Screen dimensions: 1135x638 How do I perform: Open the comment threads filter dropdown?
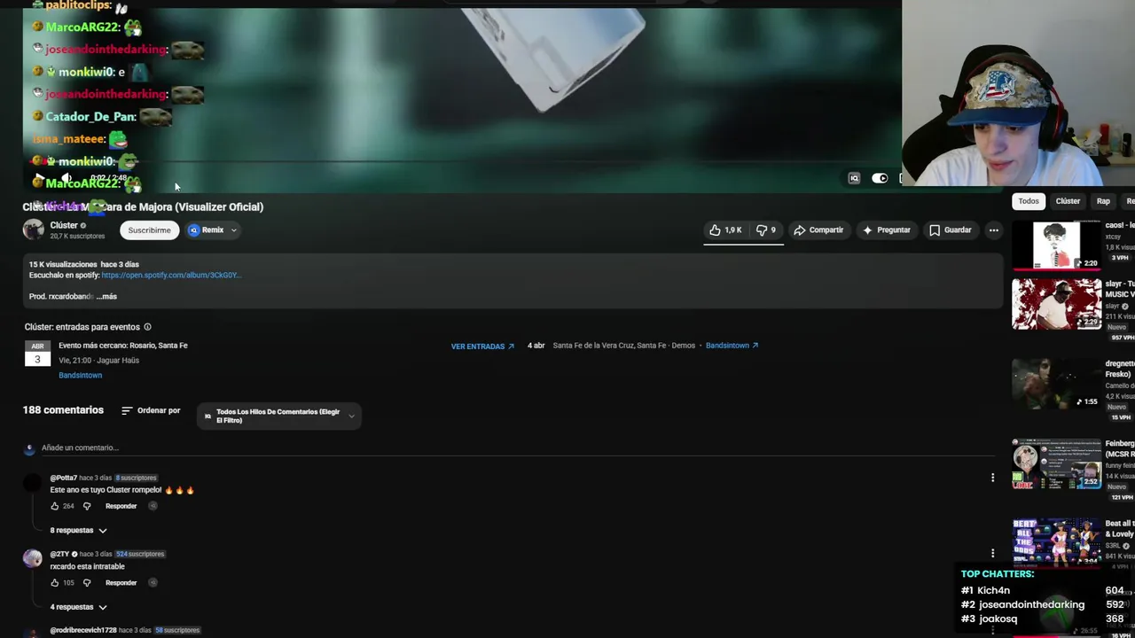coord(279,416)
